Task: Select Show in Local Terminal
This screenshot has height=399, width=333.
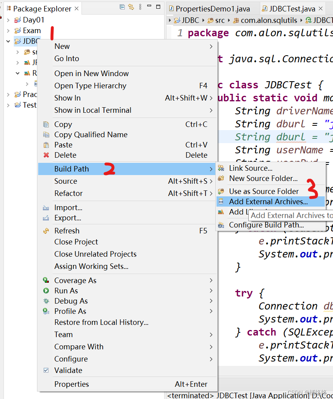Action: point(127,110)
